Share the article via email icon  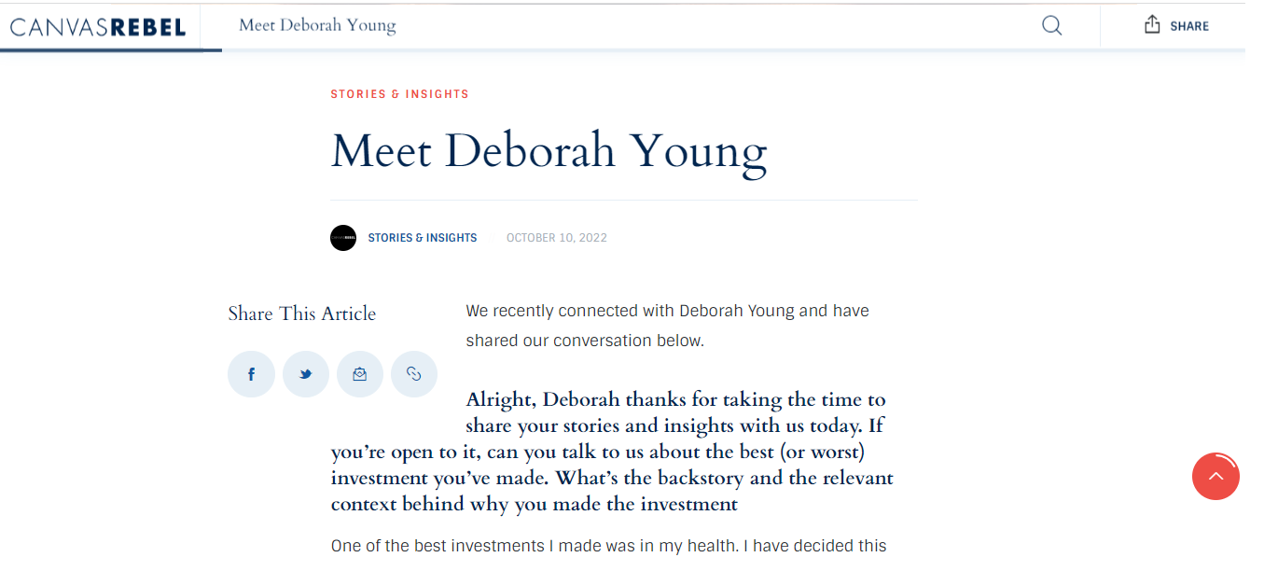coord(360,375)
